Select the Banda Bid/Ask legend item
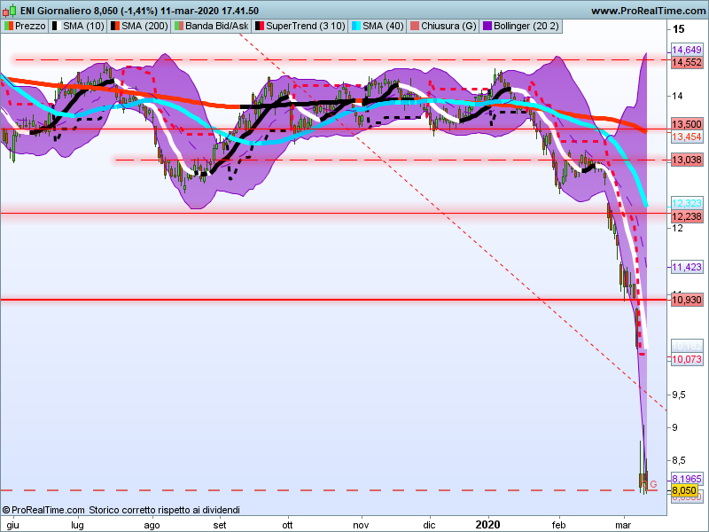 pos(216,27)
